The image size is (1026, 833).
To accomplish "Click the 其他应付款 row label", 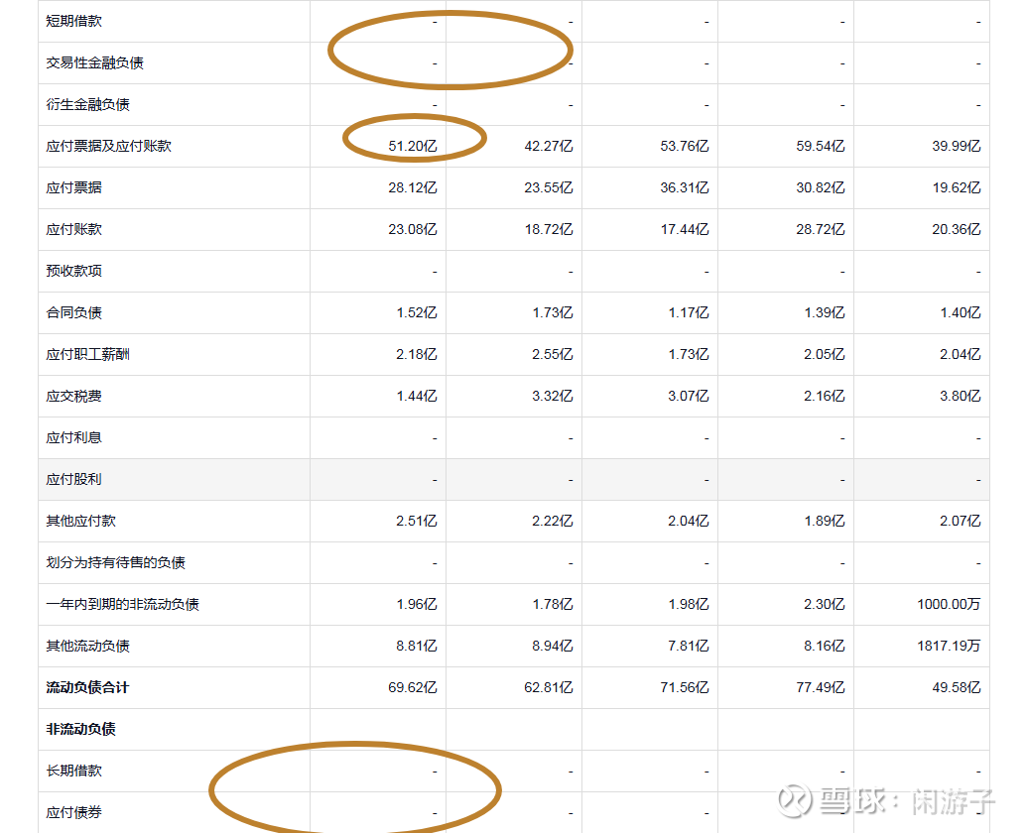I will (x=81, y=521).
